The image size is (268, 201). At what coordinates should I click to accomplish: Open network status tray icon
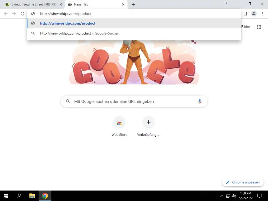tap(228, 196)
